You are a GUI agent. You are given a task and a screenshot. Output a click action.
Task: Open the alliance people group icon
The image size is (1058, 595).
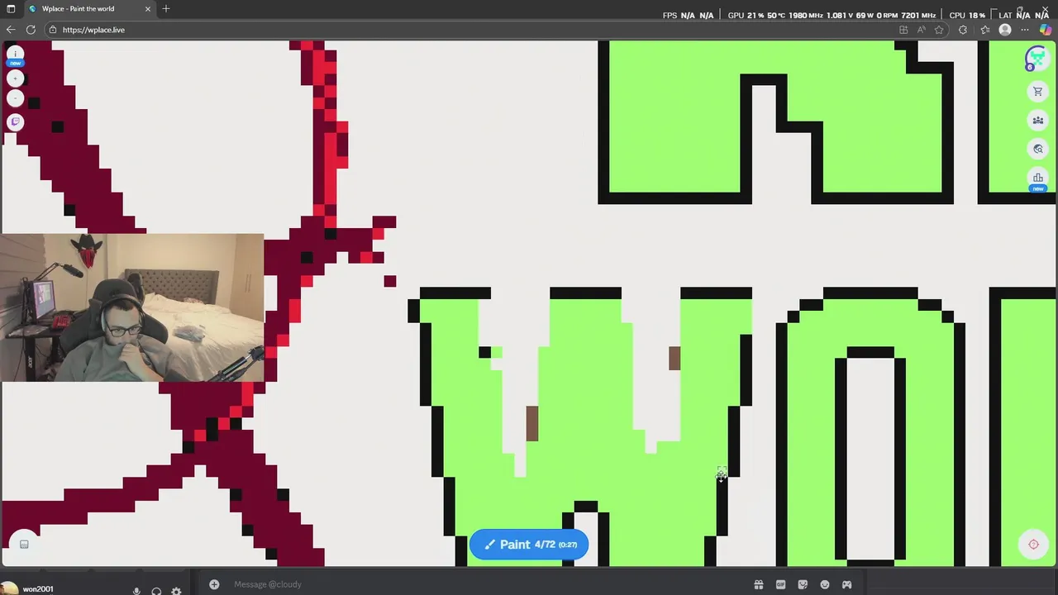(x=1038, y=121)
